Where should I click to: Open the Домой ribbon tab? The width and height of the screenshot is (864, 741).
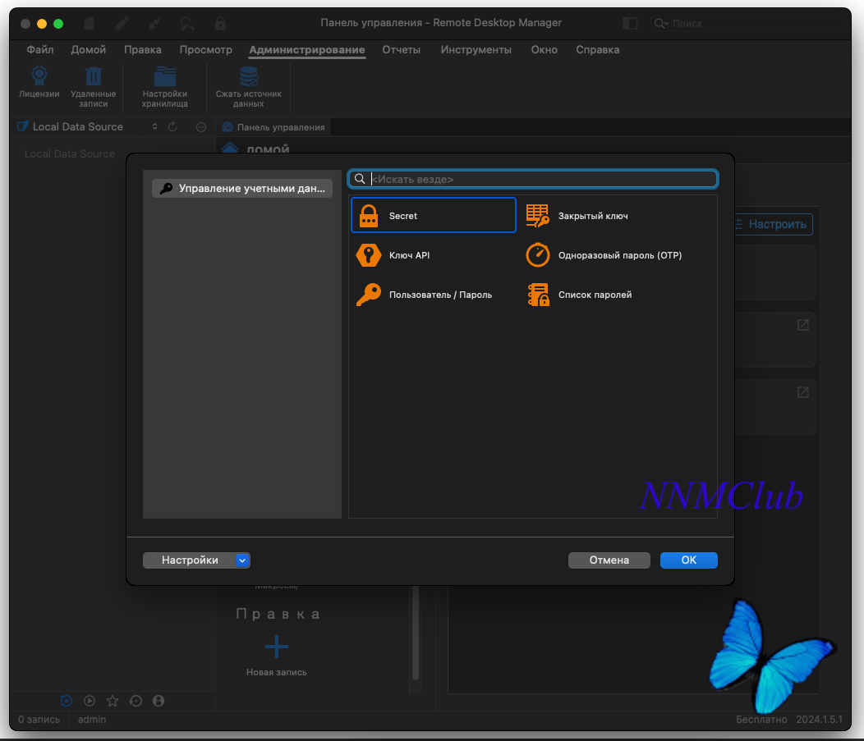point(88,49)
